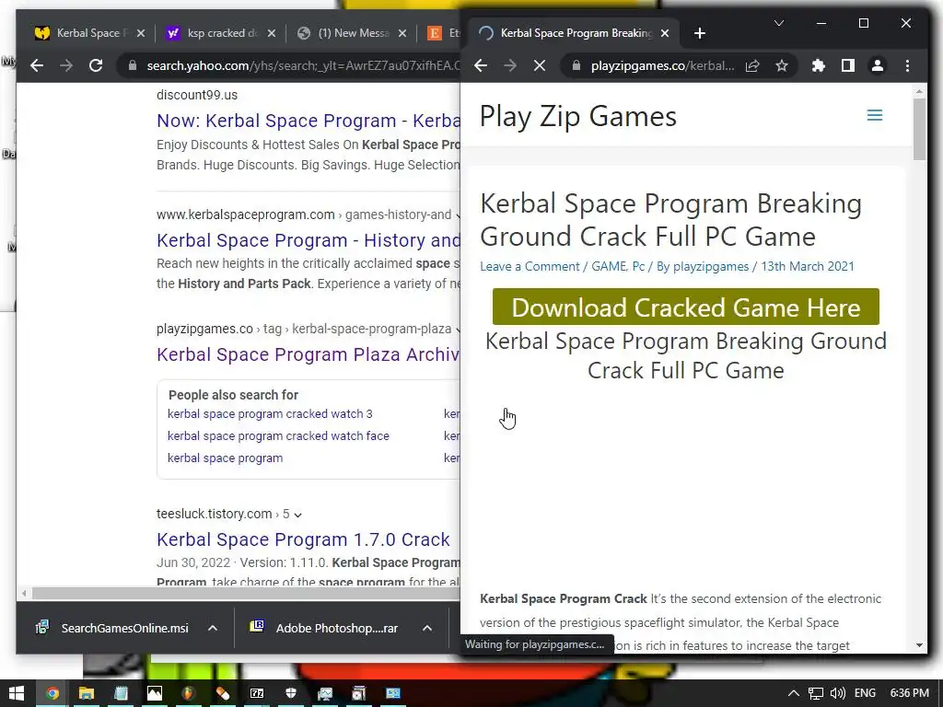This screenshot has width=943, height=707.
Task: Click the volume speaker icon in the system tray
Action: (838, 693)
